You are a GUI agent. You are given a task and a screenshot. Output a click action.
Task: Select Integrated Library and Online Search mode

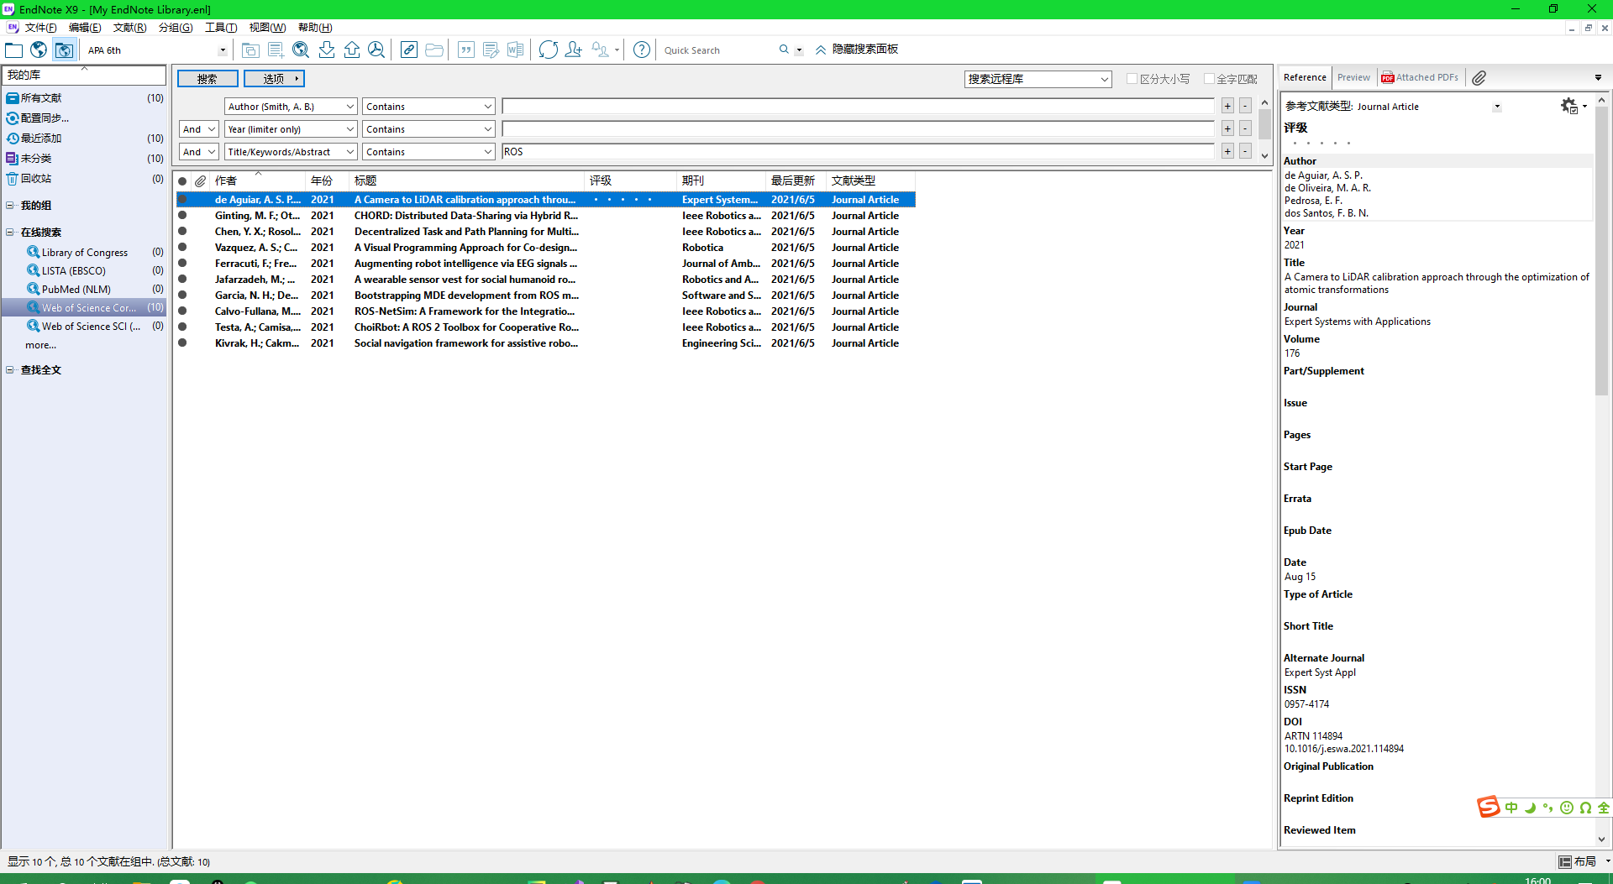[64, 50]
